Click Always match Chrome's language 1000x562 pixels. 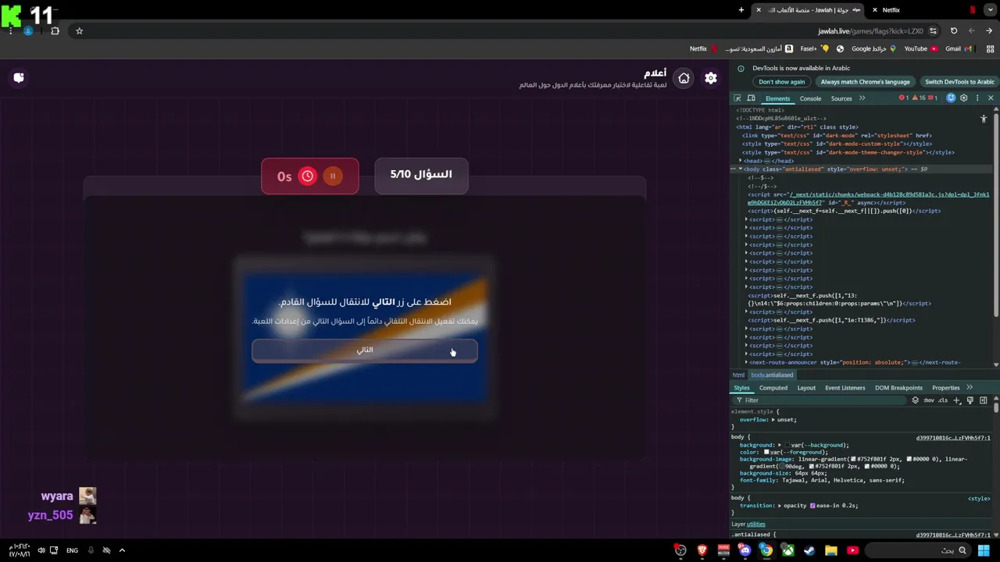[865, 82]
